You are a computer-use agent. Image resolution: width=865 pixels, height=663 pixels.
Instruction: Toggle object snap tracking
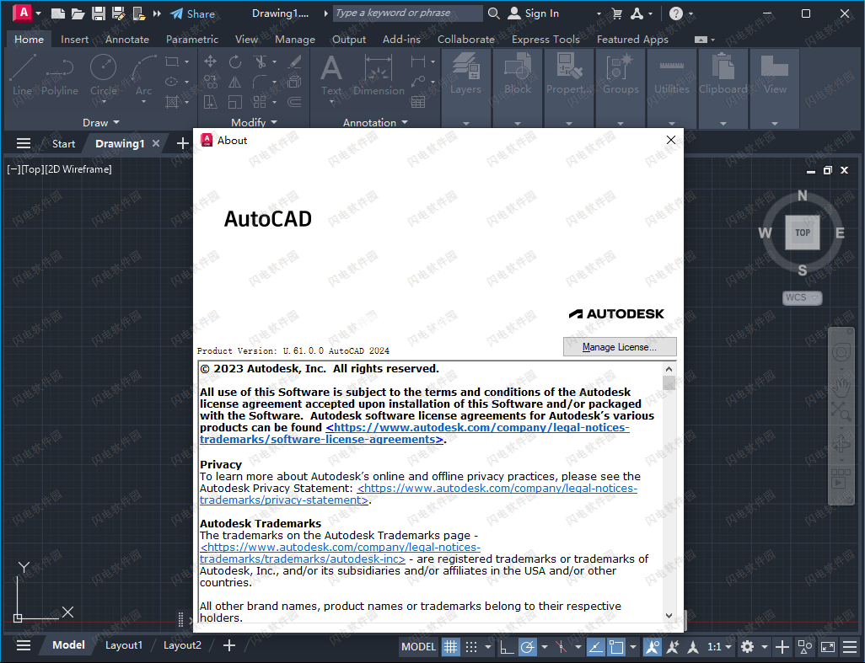point(595,646)
